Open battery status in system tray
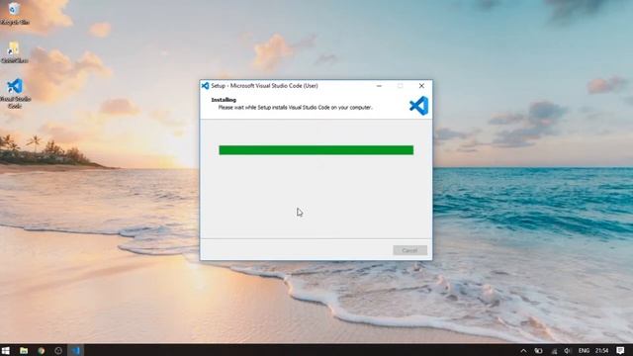The image size is (633, 356). click(x=538, y=351)
